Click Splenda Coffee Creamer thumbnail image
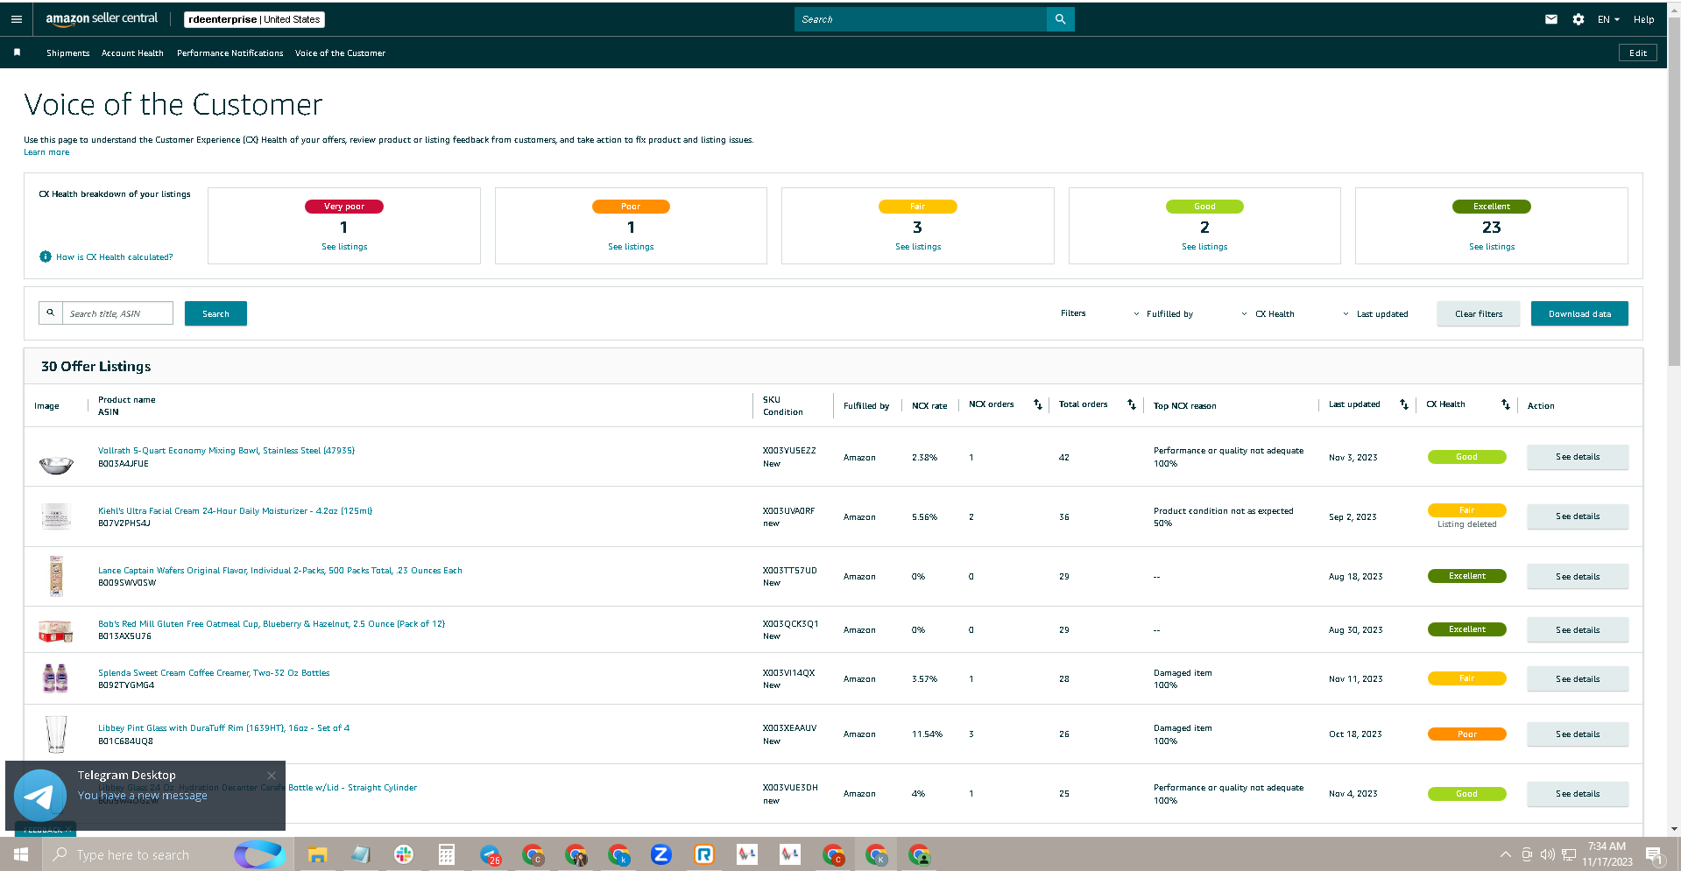Image resolution: width=1681 pixels, height=871 pixels. coord(55,678)
